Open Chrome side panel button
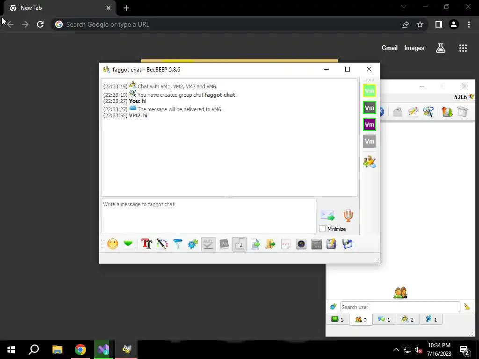The width and height of the screenshot is (479, 359). pos(439,24)
